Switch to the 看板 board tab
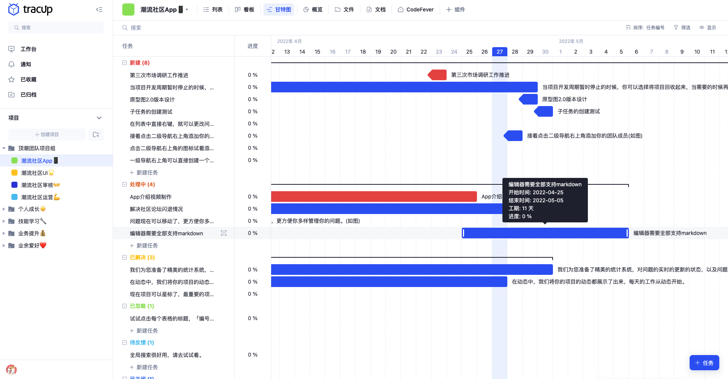The image size is (728, 379). pos(245,10)
